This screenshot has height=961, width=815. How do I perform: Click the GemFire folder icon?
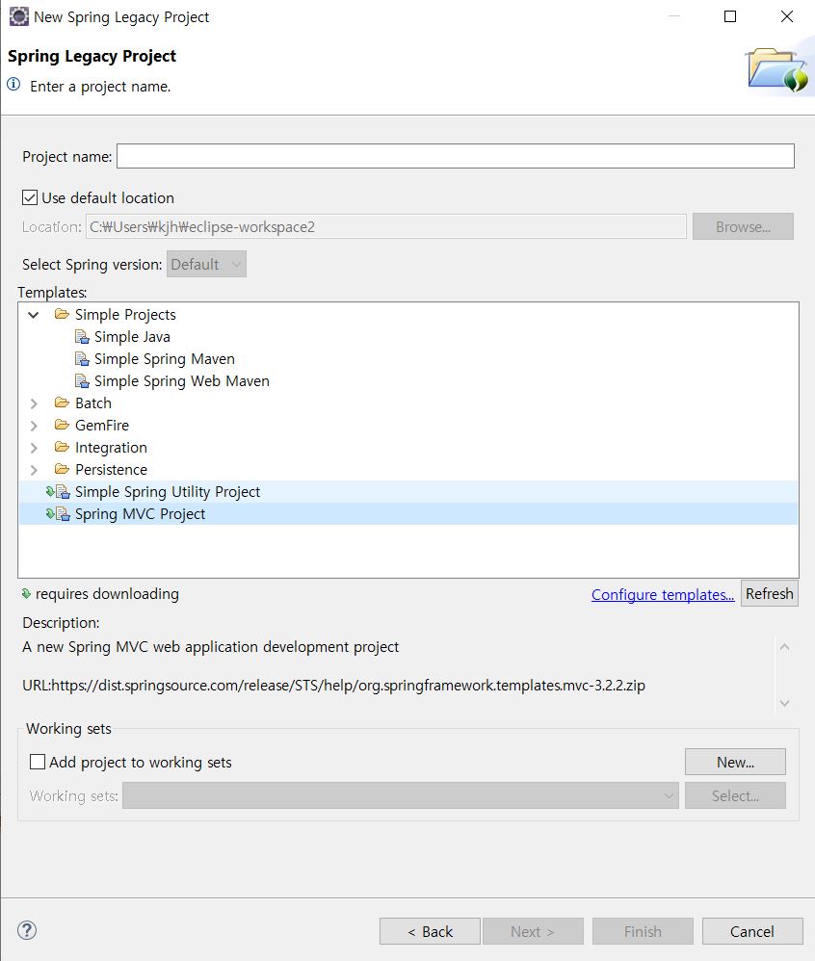click(x=62, y=425)
